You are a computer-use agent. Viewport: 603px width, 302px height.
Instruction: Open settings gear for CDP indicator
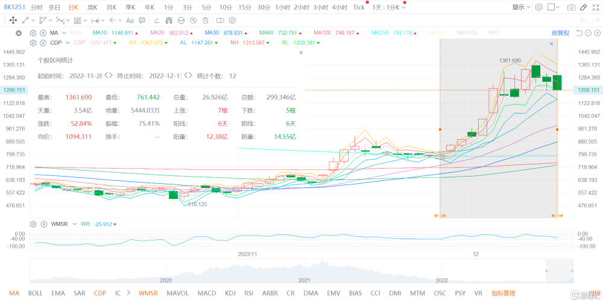click(33, 43)
